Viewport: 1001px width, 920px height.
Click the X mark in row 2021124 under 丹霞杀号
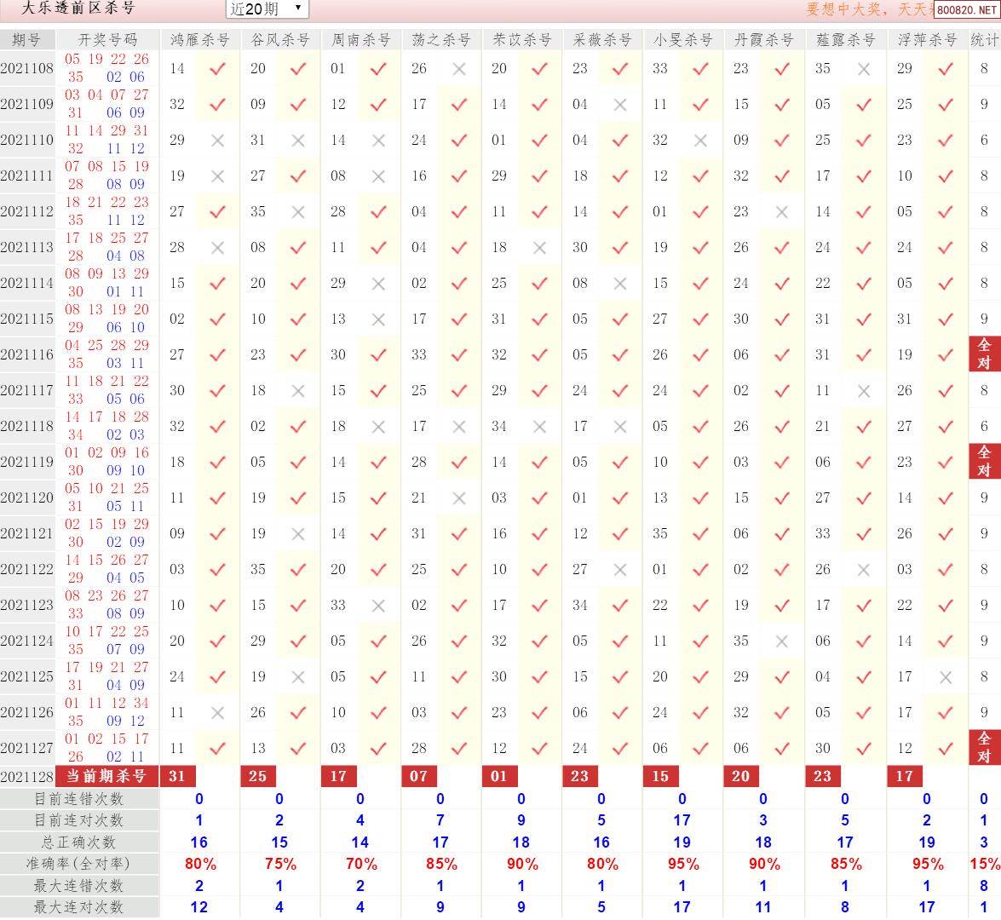pos(782,641)
